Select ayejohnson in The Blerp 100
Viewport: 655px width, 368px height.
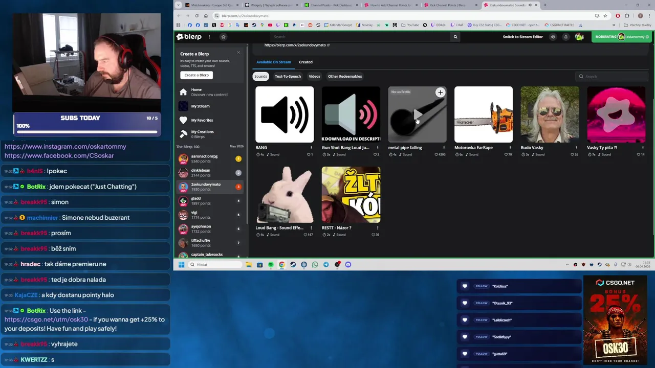(209, 229)
